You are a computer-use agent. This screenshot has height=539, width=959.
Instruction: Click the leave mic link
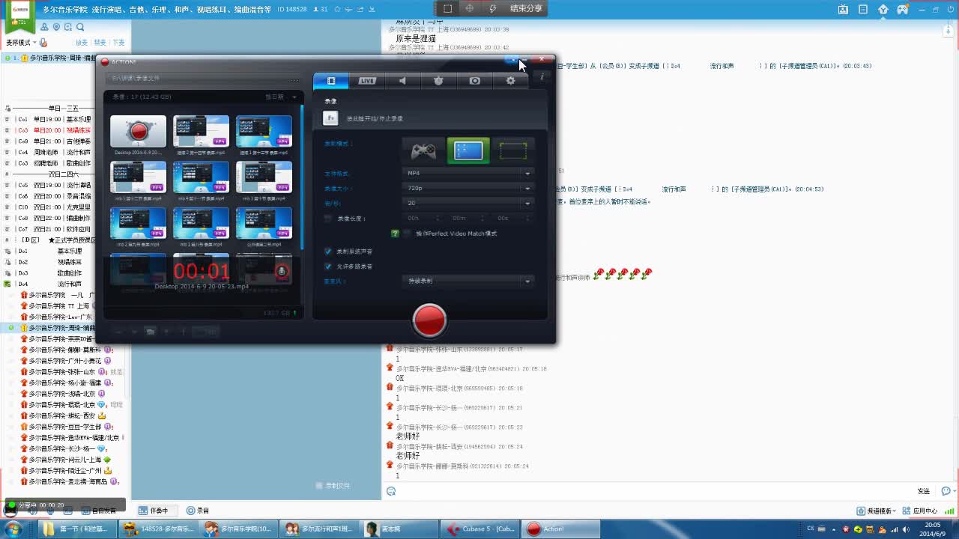(x=118, y=43)
